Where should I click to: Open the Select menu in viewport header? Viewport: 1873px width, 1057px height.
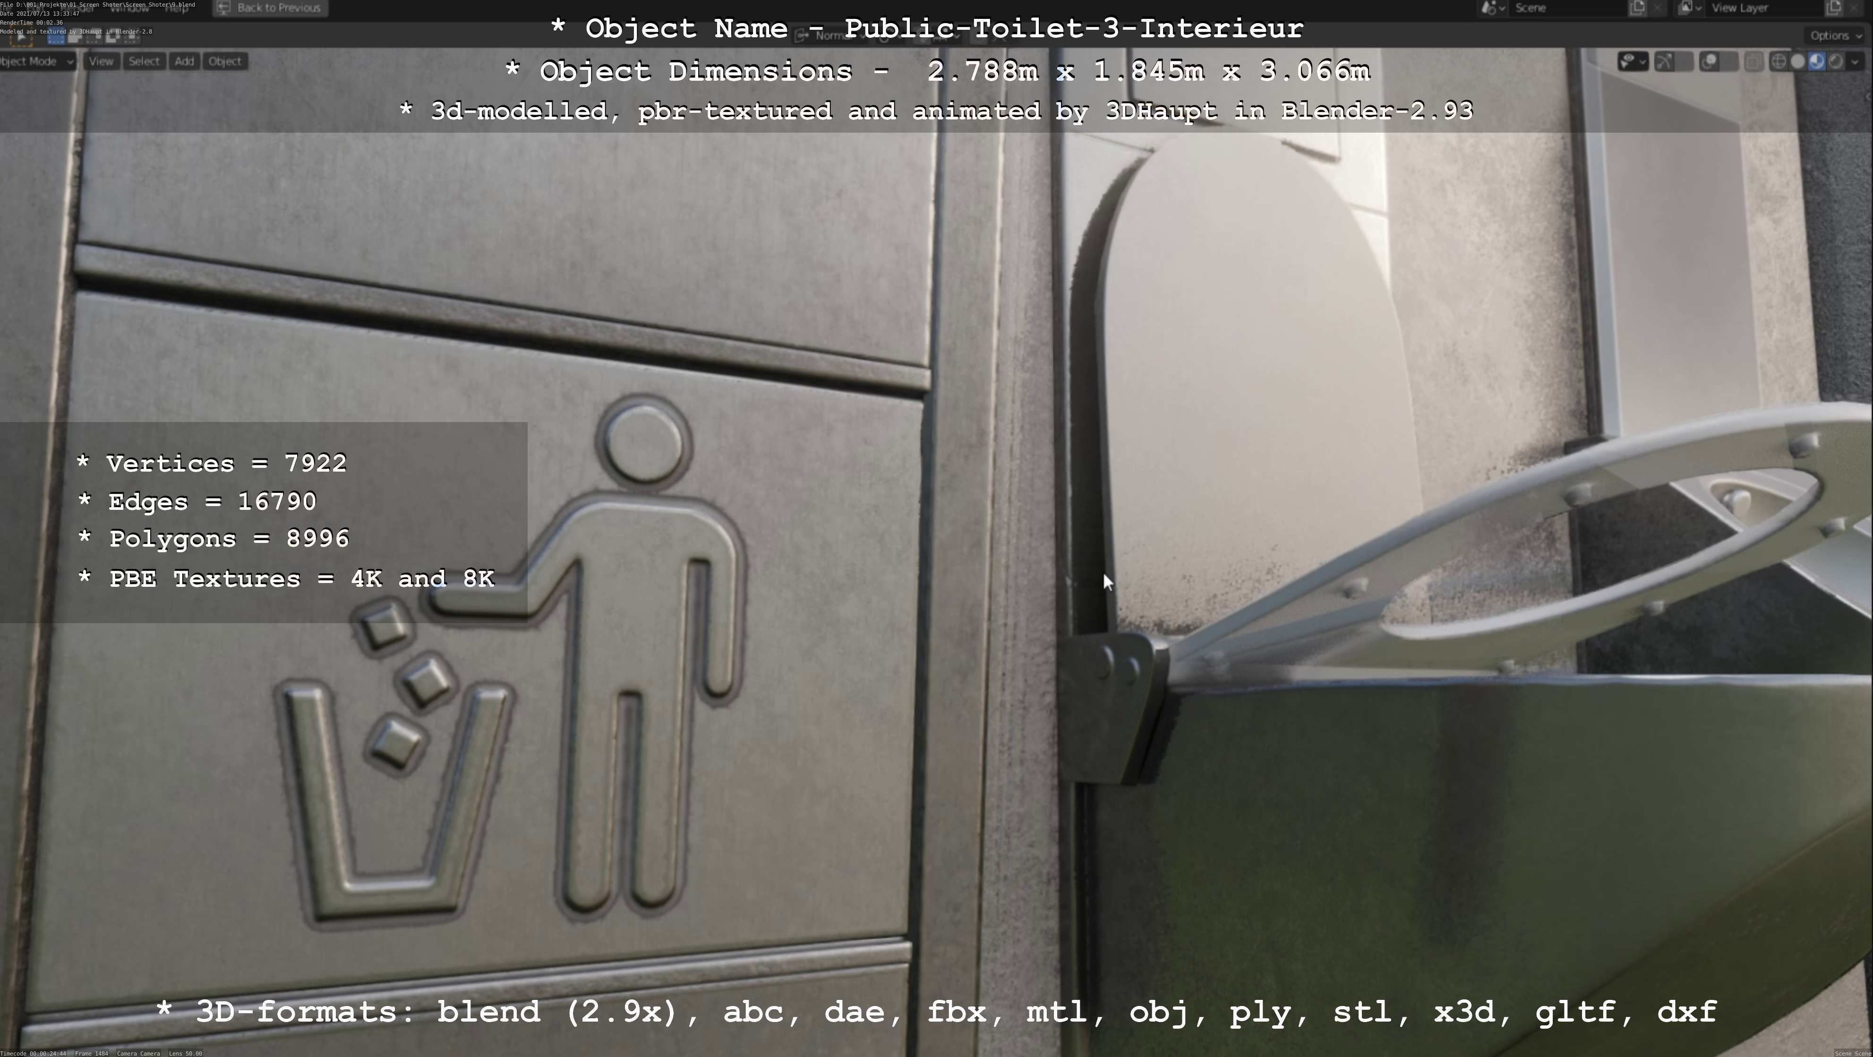tap(144, 61)
